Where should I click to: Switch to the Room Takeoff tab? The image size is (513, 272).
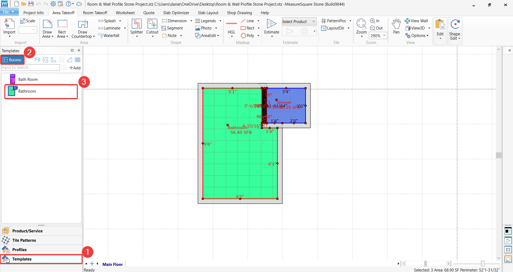pos(95,13)
